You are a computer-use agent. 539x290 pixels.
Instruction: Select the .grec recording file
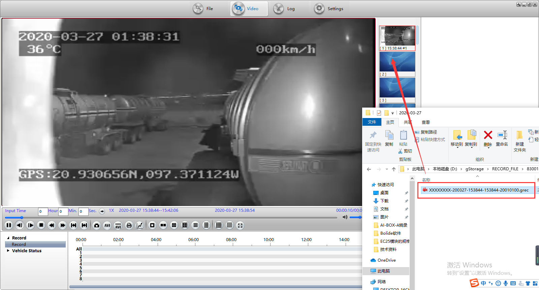coord(478,190)
